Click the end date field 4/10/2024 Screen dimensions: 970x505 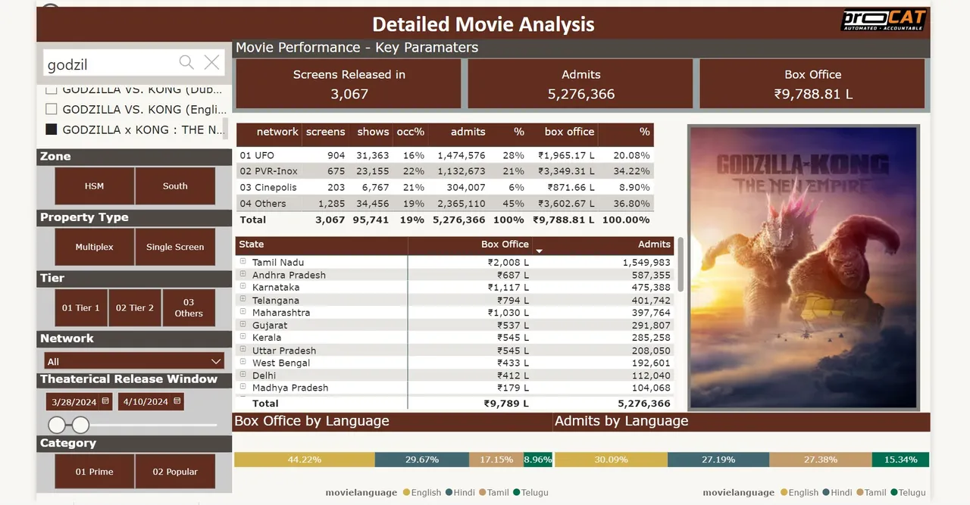pos(151,401)
